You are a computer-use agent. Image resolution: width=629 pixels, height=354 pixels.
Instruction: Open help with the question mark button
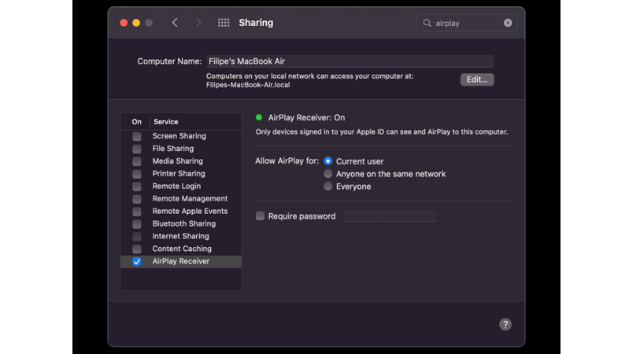[505, 324]
